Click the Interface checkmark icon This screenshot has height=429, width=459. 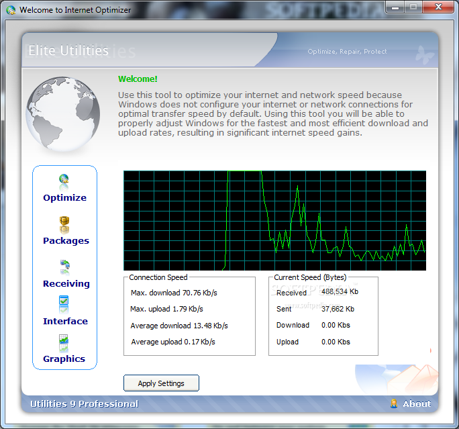point(64,301)
